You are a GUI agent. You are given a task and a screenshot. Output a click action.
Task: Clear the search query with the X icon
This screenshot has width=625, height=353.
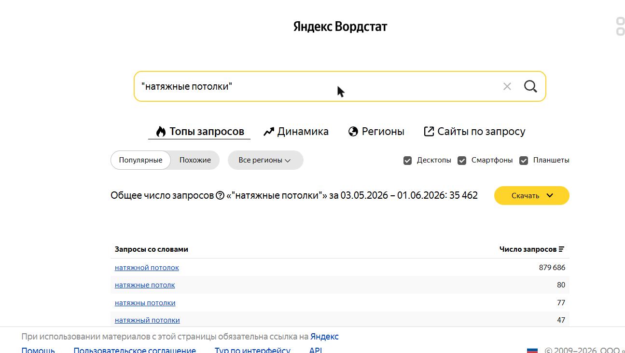click(x=507, y=86)
